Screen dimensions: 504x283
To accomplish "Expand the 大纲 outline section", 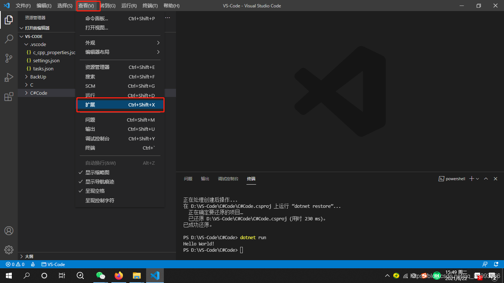I will 21,256.
